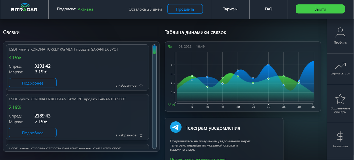Click the chart time 18:49
This screenshot has height=160, width=354.
200,47
